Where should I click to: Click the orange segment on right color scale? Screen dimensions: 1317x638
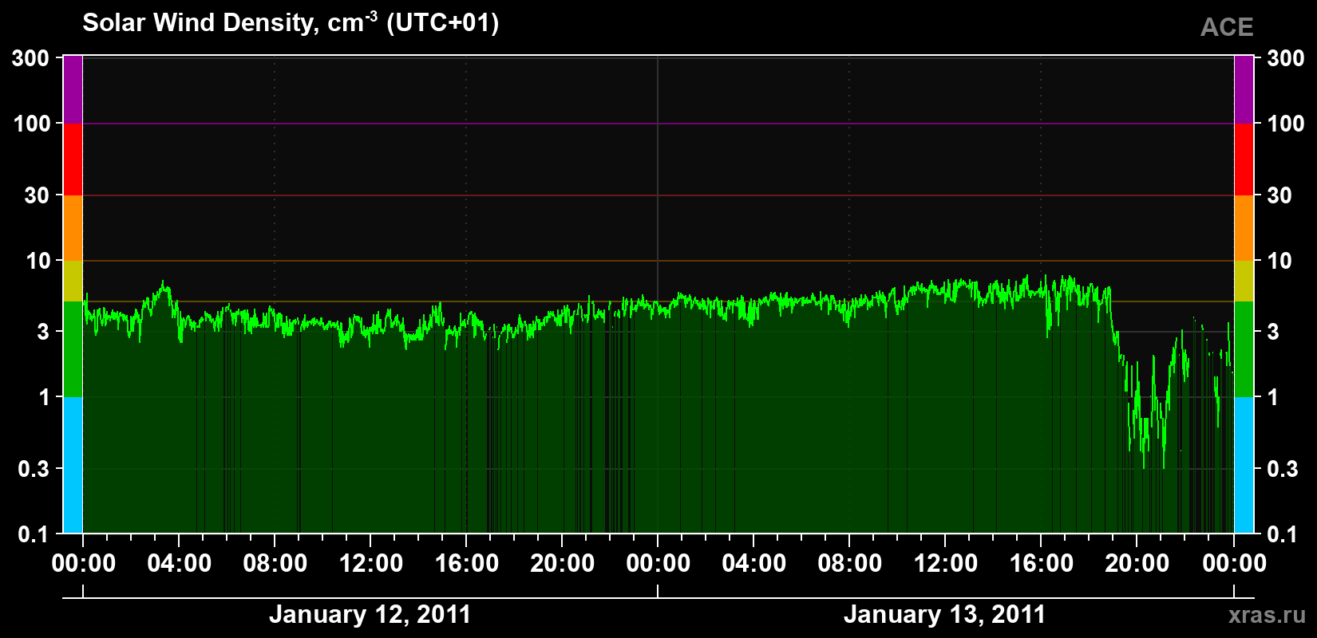coord(1244,228)
